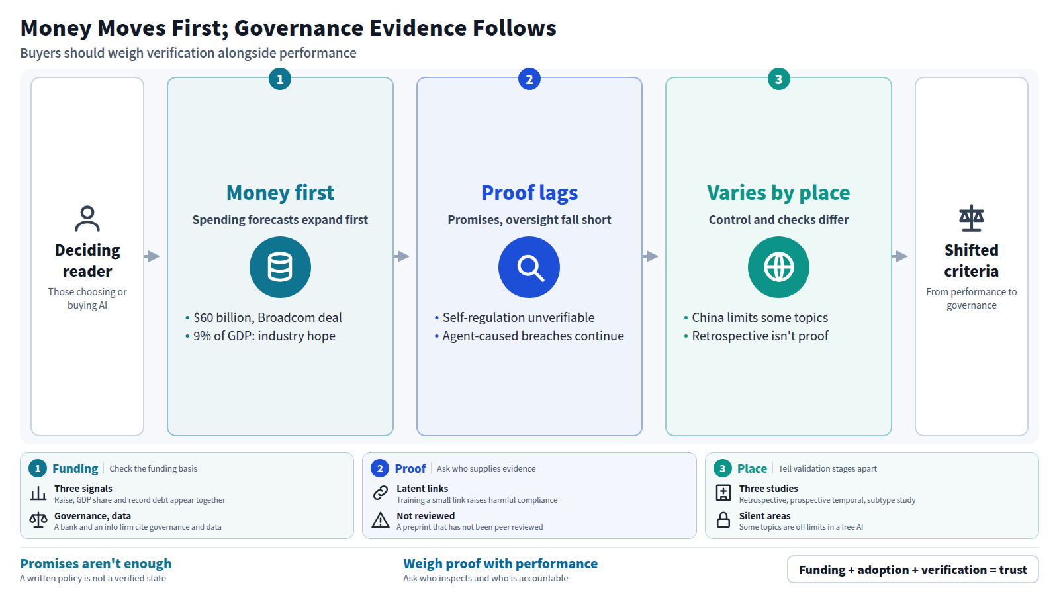Viewport: 1059px width, 596px height.
Task: Click the database coin-stack icon under Money first
Action: (280, 268)
